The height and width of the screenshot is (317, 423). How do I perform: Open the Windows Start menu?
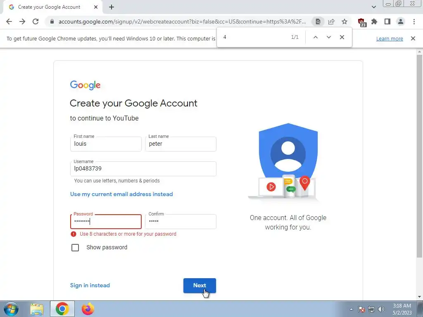click(11, 309)
